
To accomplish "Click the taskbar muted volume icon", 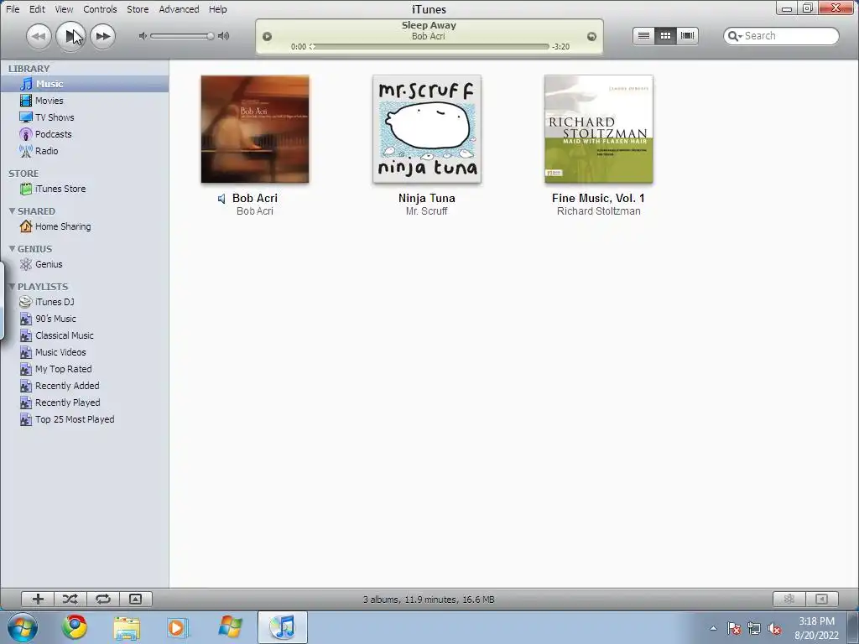I will tap(774, 629).
